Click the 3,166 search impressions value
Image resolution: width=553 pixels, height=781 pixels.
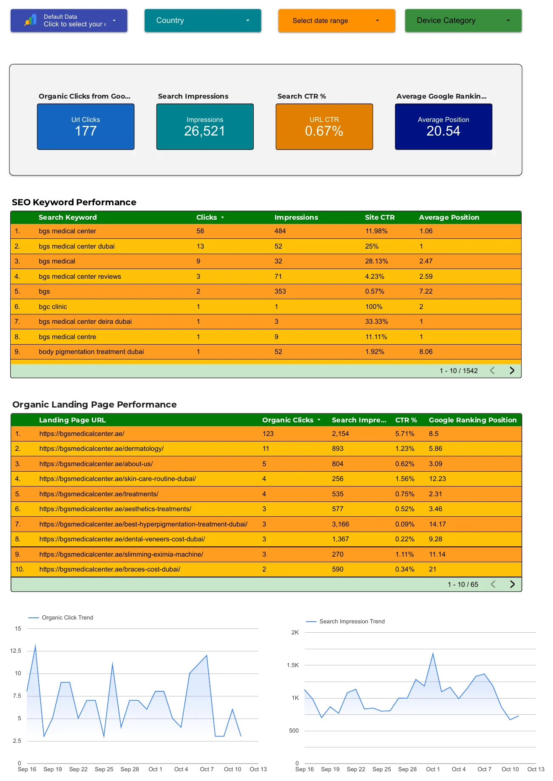pyautogui.click(x=340, y=524)
